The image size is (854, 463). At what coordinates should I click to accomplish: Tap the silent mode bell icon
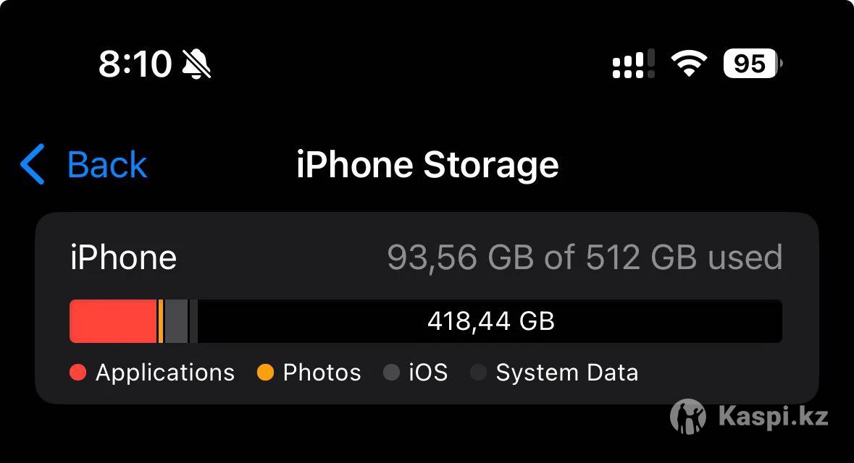point(196,64)
